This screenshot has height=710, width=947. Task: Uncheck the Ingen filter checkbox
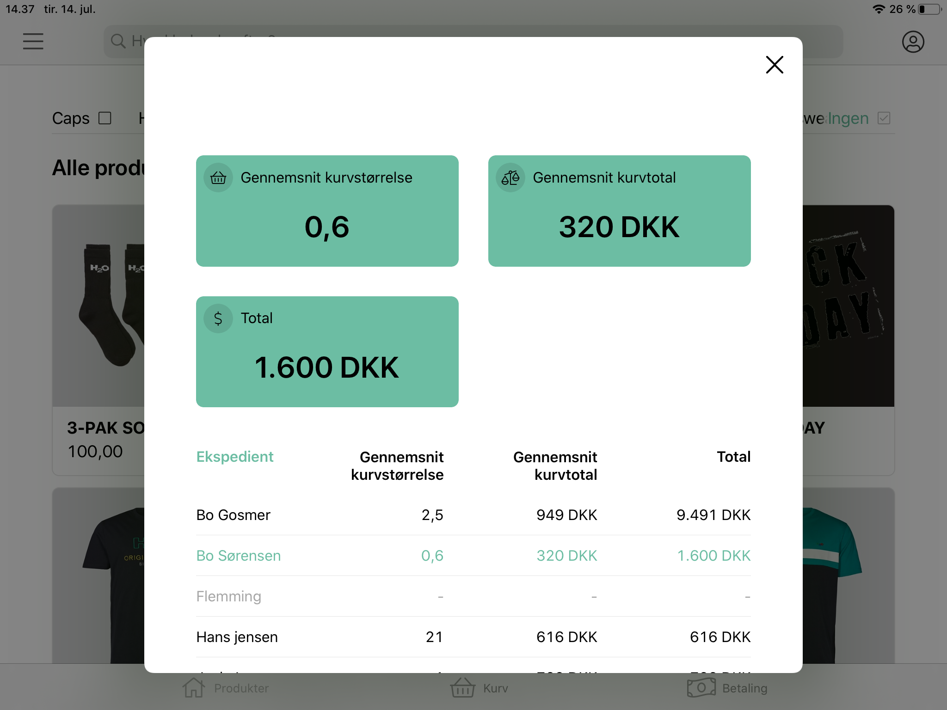(884, 118)
